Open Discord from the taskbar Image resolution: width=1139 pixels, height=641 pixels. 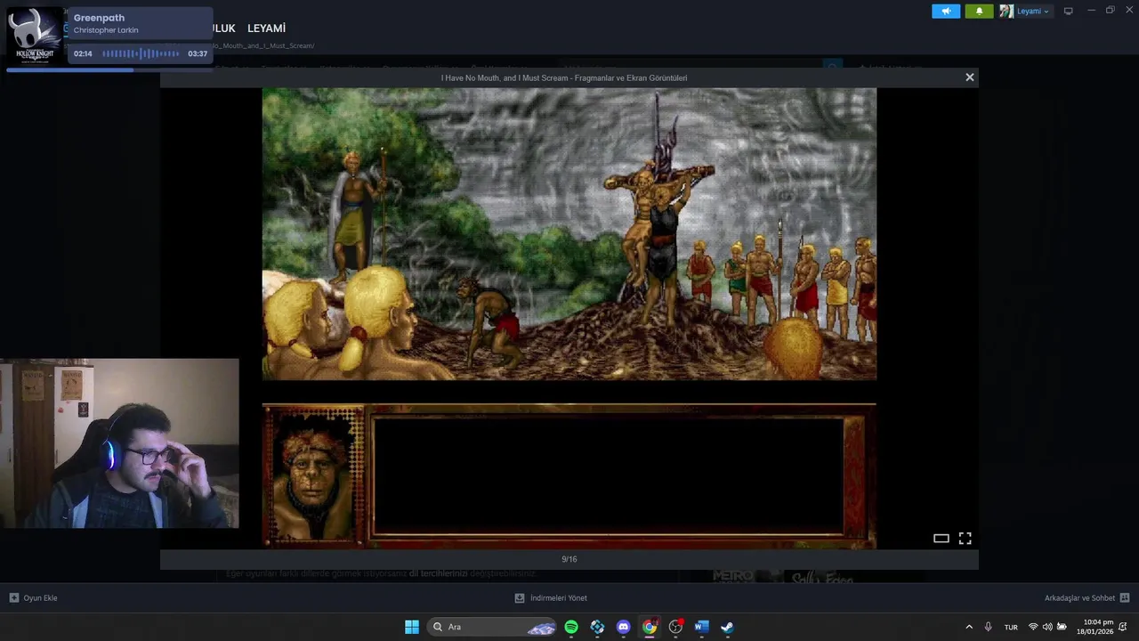[624, 627]
